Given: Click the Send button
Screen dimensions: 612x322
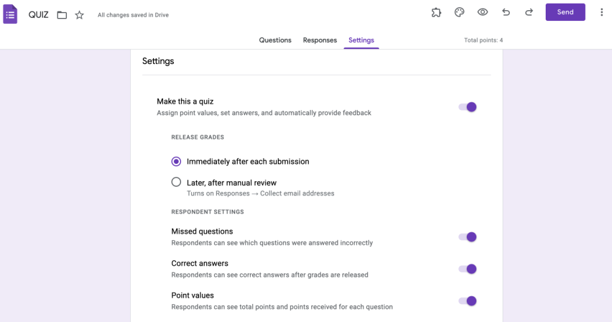Looking at the screenshot, I should point(565,12).
